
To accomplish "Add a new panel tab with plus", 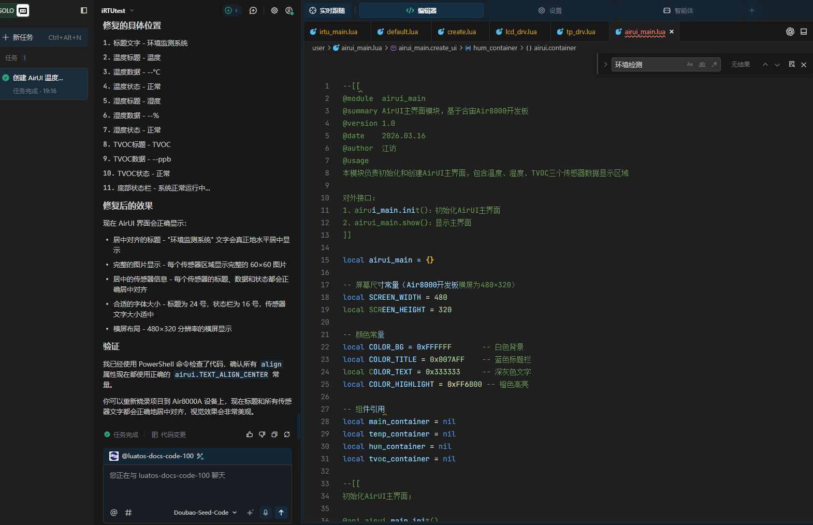I will pos(752,10).
